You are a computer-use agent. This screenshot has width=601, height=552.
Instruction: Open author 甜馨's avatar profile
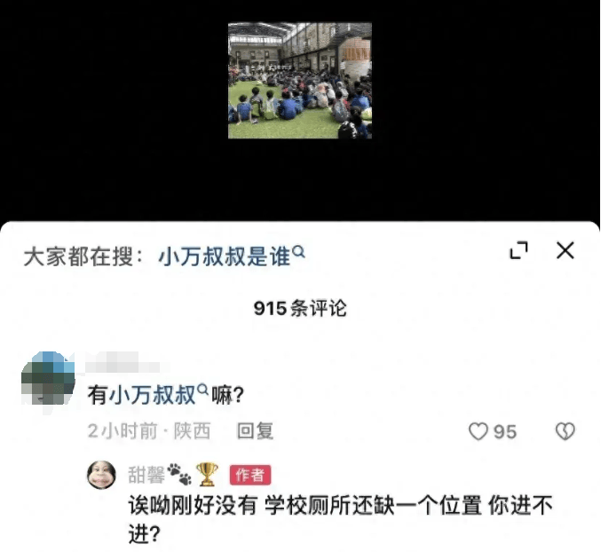point(101,475)
